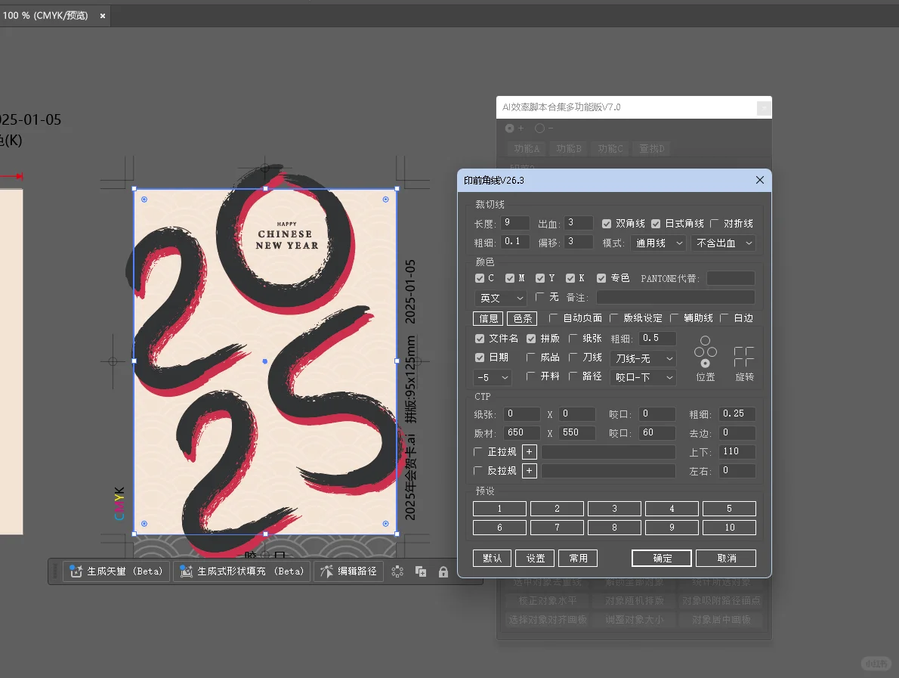Switch to the 功能B tab
899x678 pixels.
click(568, 148)
